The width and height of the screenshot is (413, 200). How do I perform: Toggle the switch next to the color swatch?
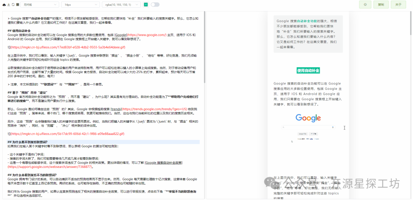pos(155,5)
